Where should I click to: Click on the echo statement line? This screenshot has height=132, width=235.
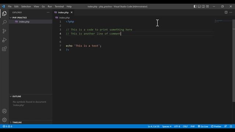pos(84,46)
